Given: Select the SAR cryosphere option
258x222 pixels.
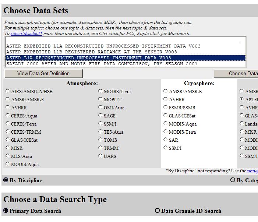Looking at the screenshot, I should click(166, 140).
